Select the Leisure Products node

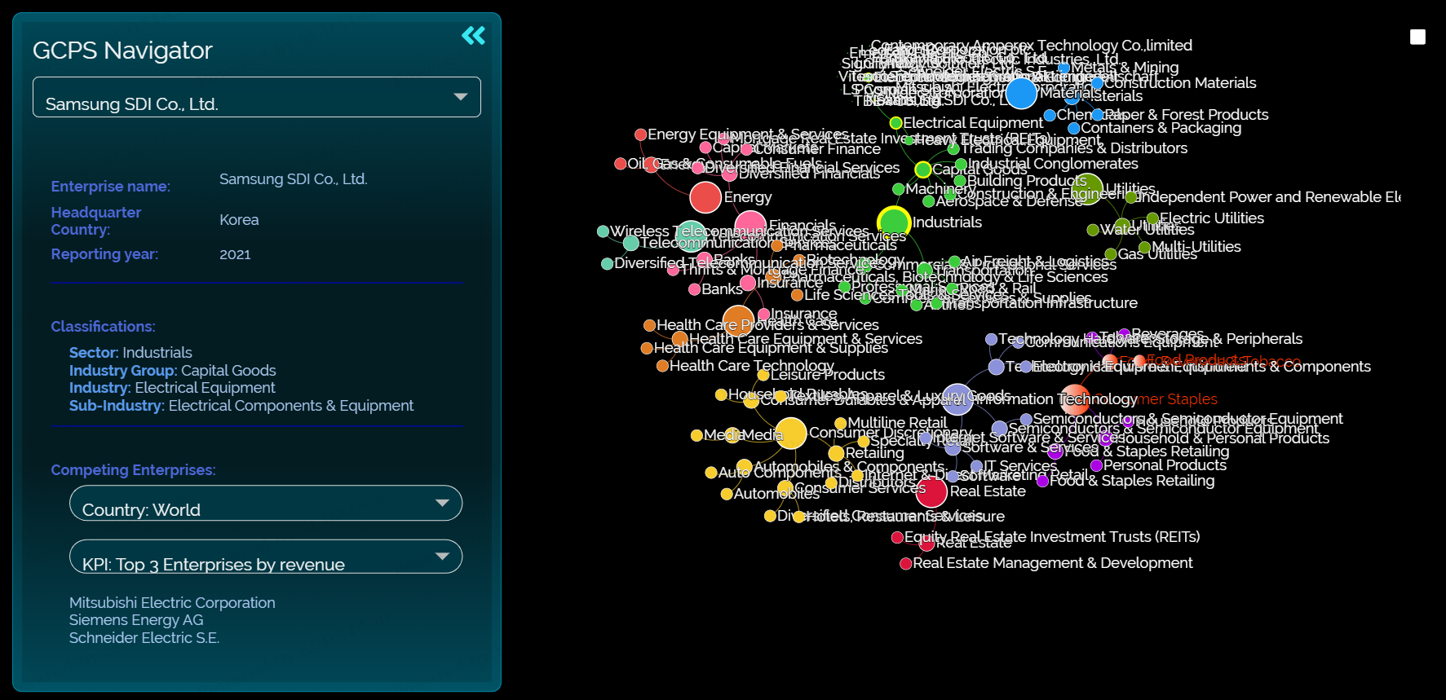pos(763,375)
